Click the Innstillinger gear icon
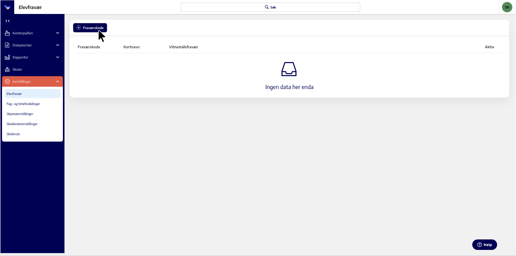This screenshot has width=516, height=256. click(8, 82)
